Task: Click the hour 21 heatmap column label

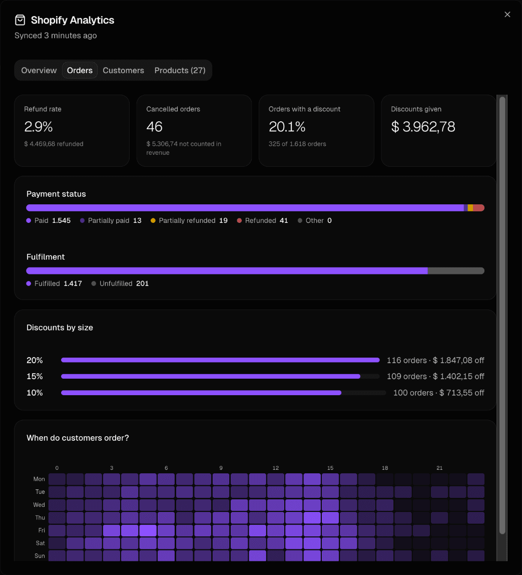Action: coord(439,468)
